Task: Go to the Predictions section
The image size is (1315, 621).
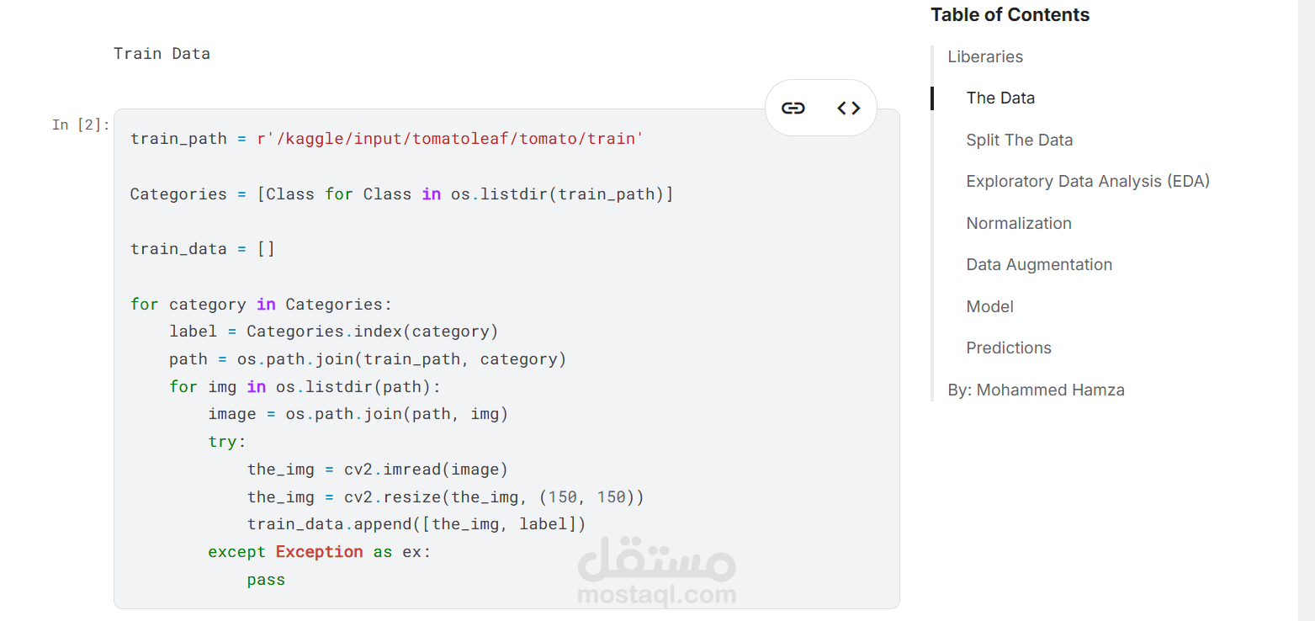Action: (x=1008, y=348)
